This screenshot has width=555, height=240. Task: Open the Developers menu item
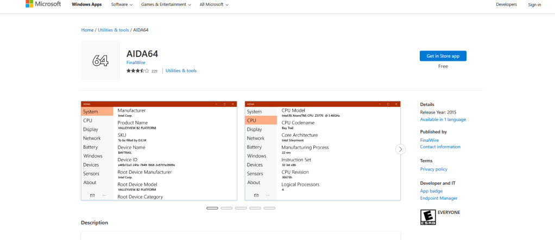(506, 4)
